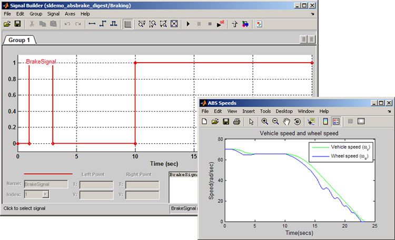Toggle the insert colorbar button
The width and height of the screenshot is (395, 240).
pyautogui.click(x=325, y=122)
